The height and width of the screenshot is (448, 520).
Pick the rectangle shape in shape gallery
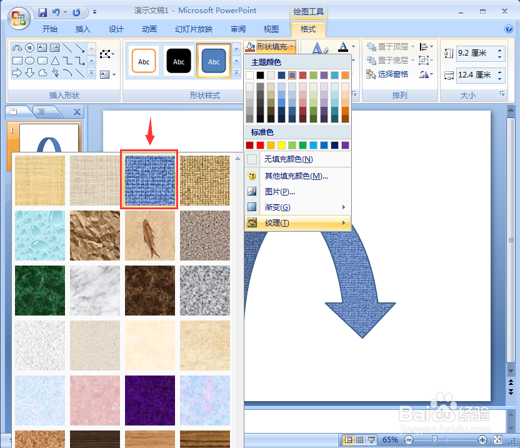(x=17, y=61)
